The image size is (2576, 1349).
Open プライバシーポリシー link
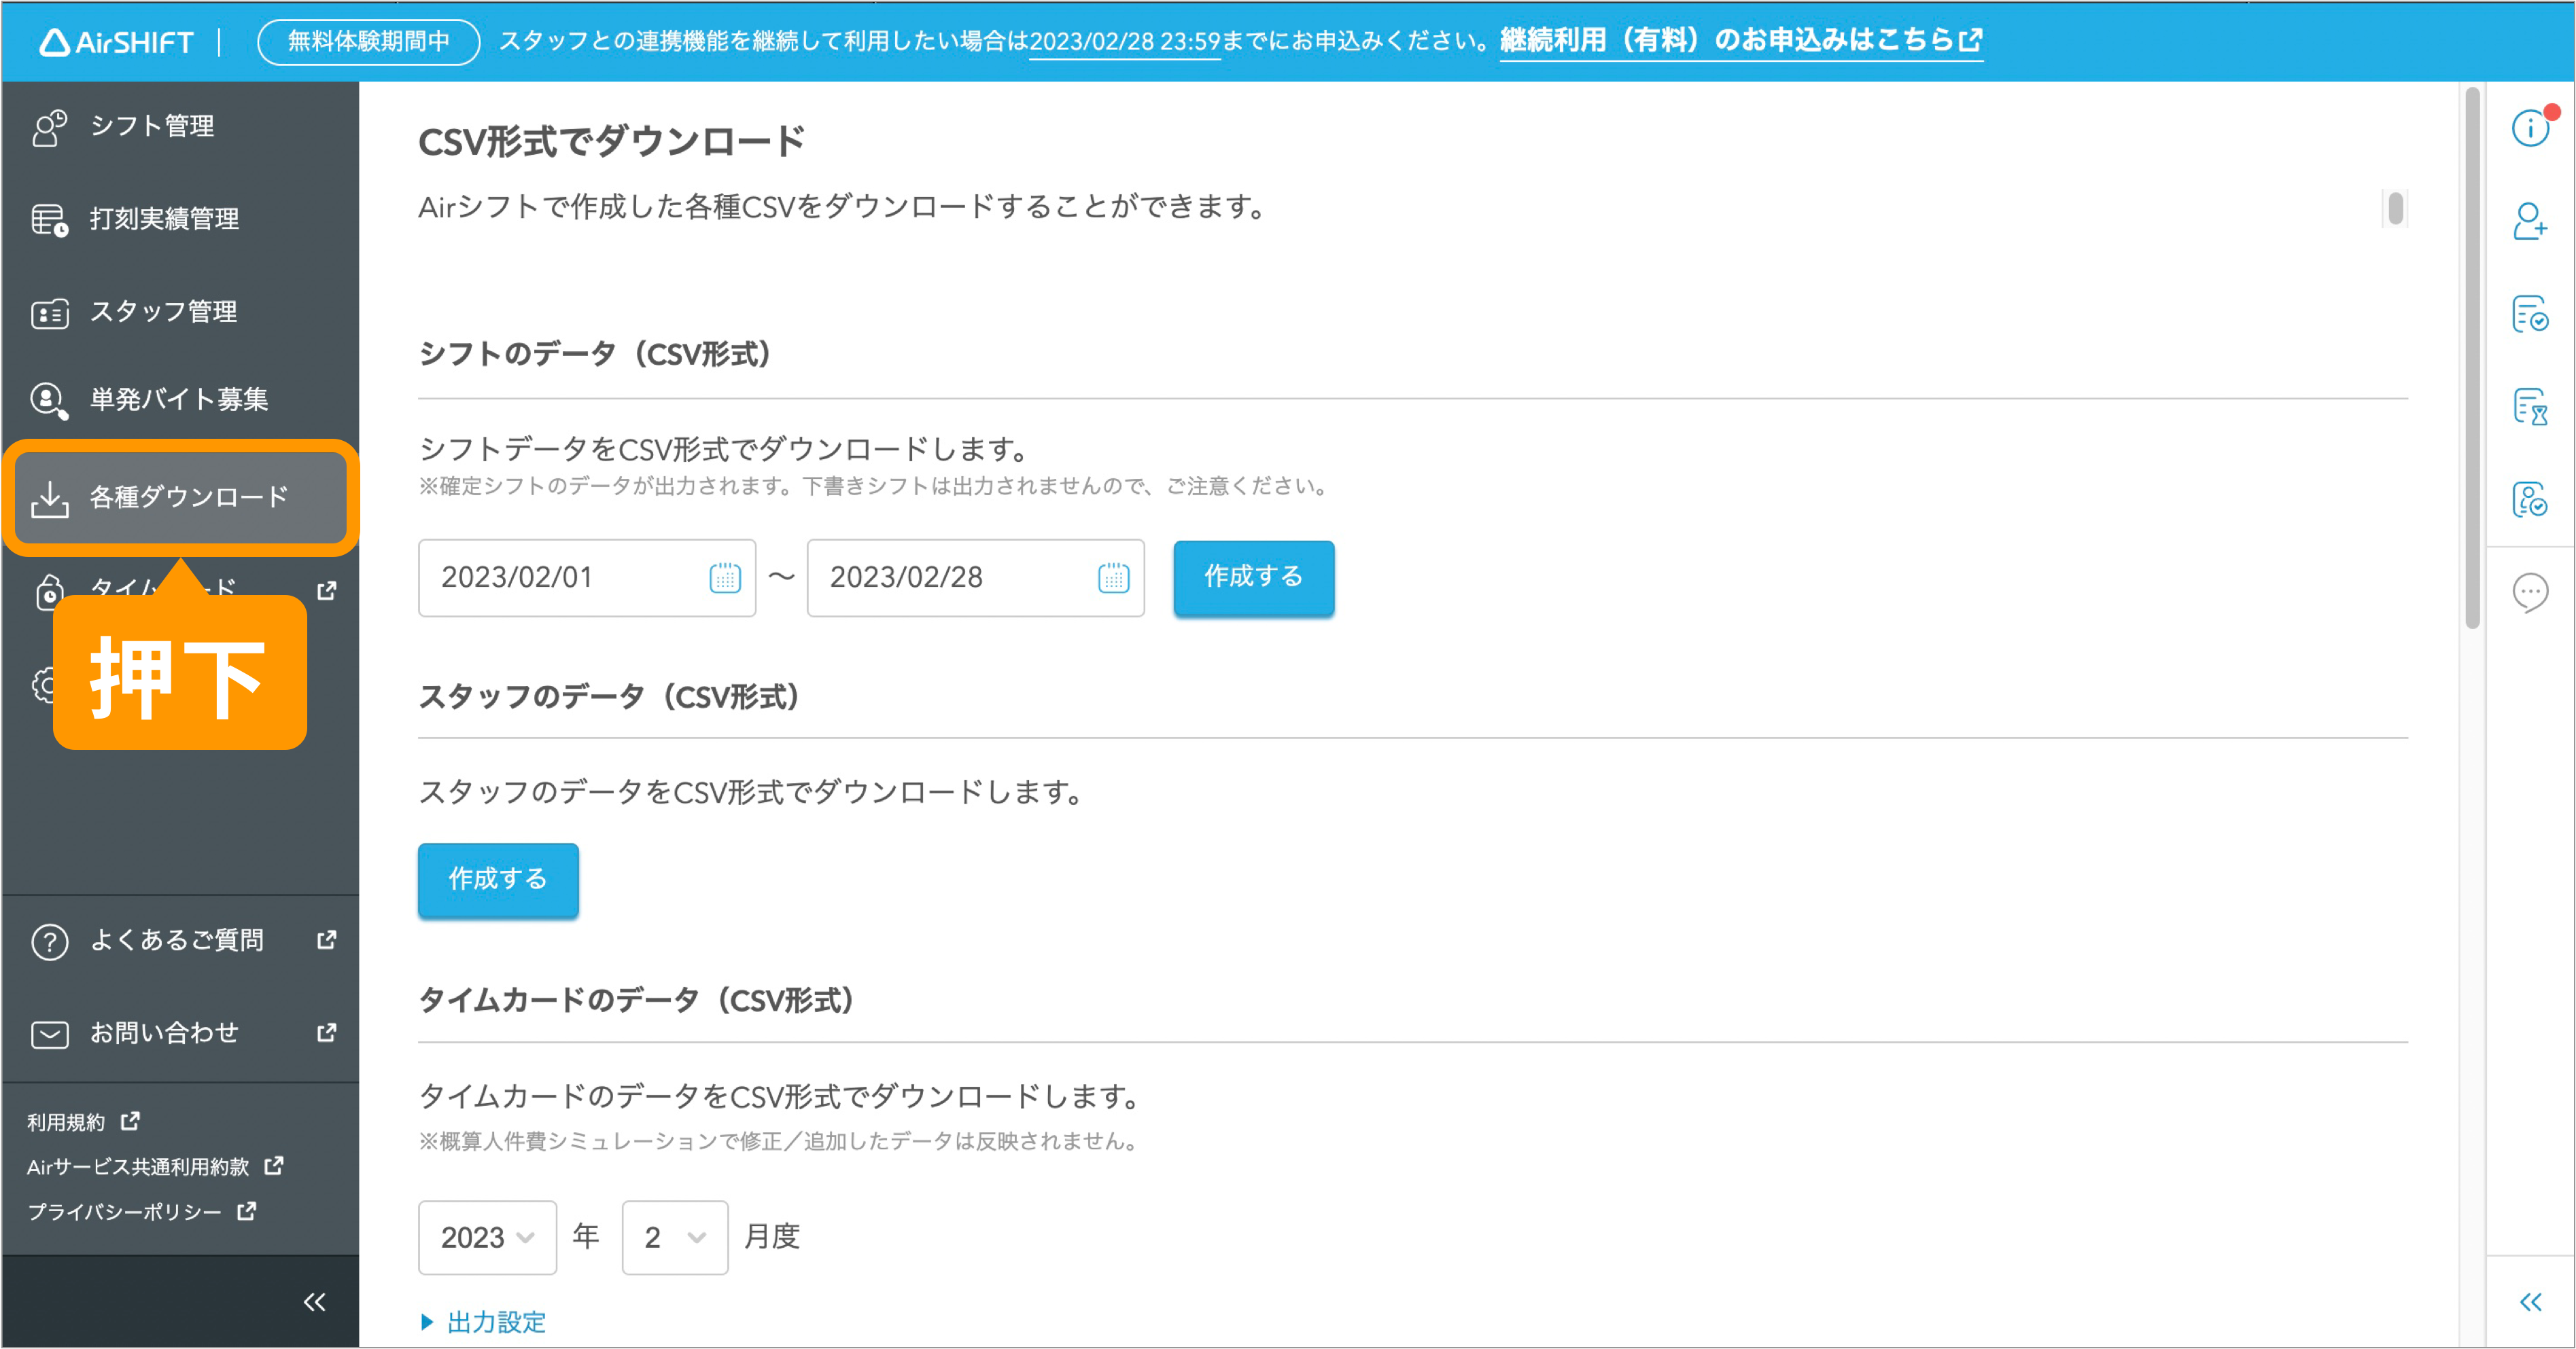tap(141, 1211)
